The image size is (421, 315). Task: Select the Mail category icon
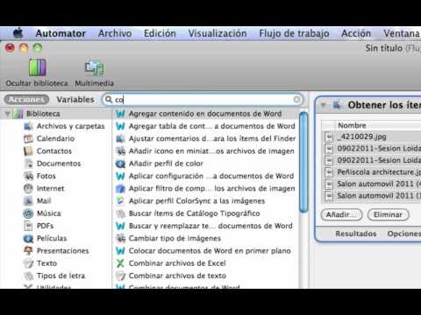tap(28, 201)
